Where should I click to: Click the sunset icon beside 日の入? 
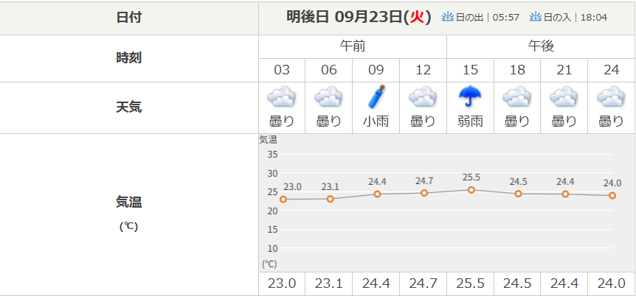tap(536, 16)
